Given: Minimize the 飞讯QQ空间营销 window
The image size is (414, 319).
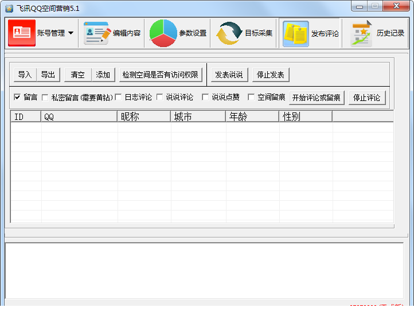Looking at the screenshot, I should pos(360,6).
